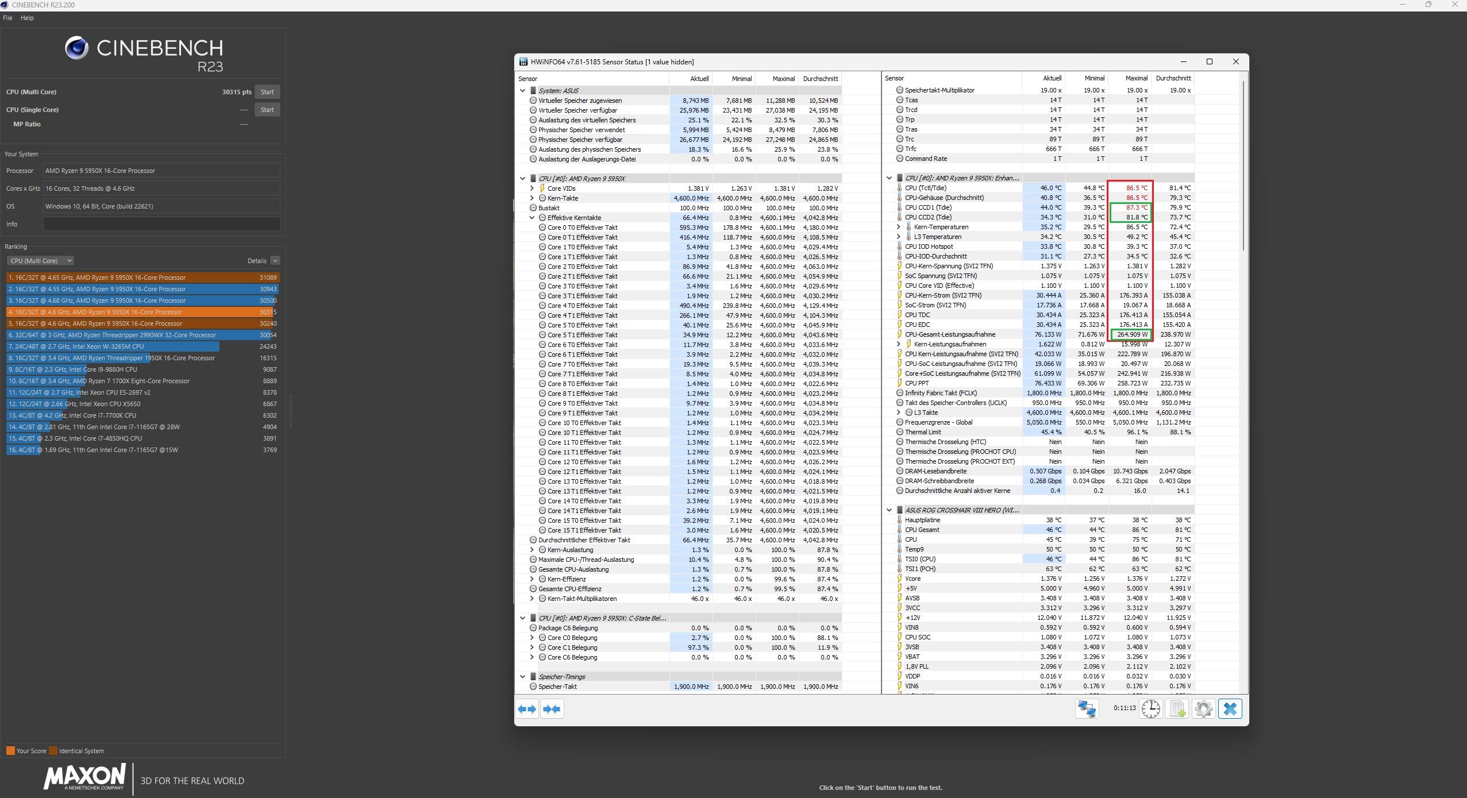Click the expand columns arrows icon

point(527,709)
